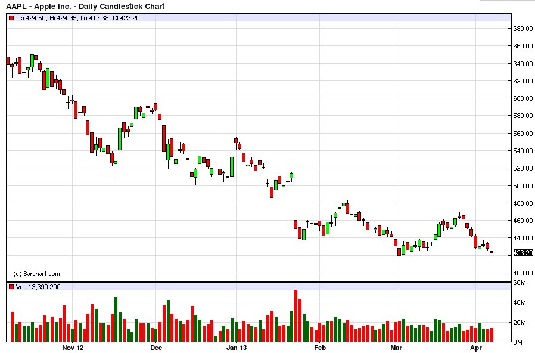Click the Dec date label
535x353 pixels.
pyautogui.click(x=156, y=348)
